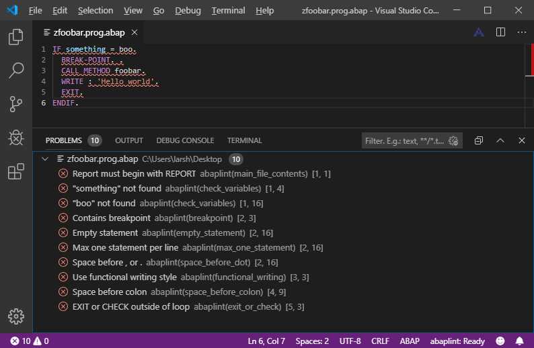This screenshot has width=534, height=348.
Task: Select 'Max one statement per line' problem
Action: (283, 248)
